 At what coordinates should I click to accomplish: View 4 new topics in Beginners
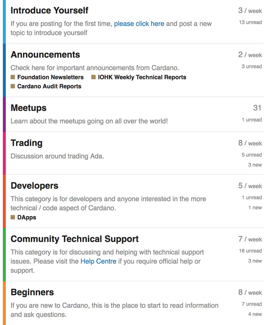tap(255, 314)
